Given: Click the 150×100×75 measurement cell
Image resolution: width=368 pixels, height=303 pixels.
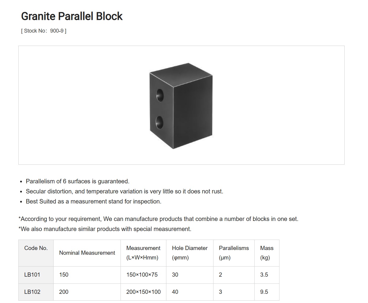Looking at the screenshot, I should click(x=143, y=275).
